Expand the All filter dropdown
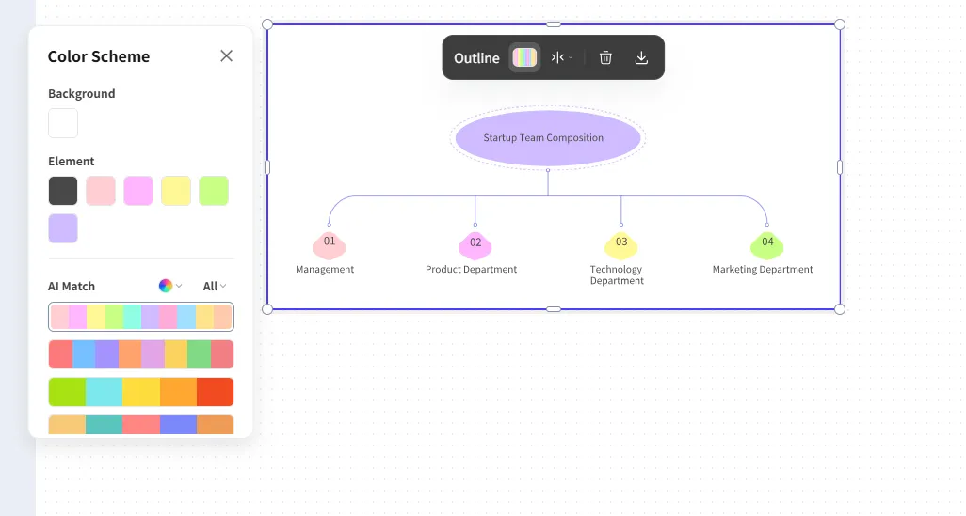The image size is (966, 516). point(215,286)
